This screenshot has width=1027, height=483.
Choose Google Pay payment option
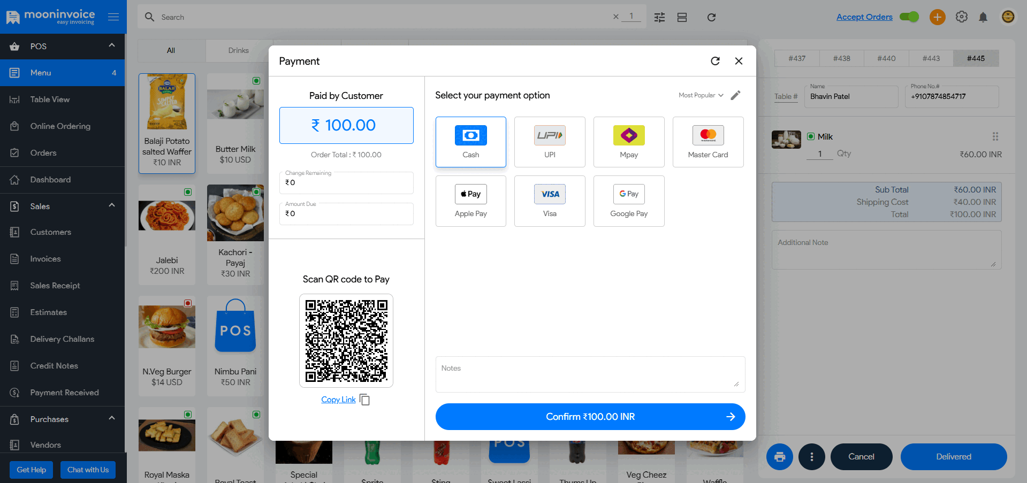[629, 201]
